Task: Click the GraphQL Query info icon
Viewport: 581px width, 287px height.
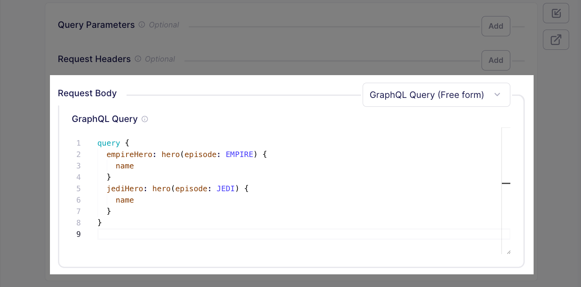Action: tap(145, 119)
